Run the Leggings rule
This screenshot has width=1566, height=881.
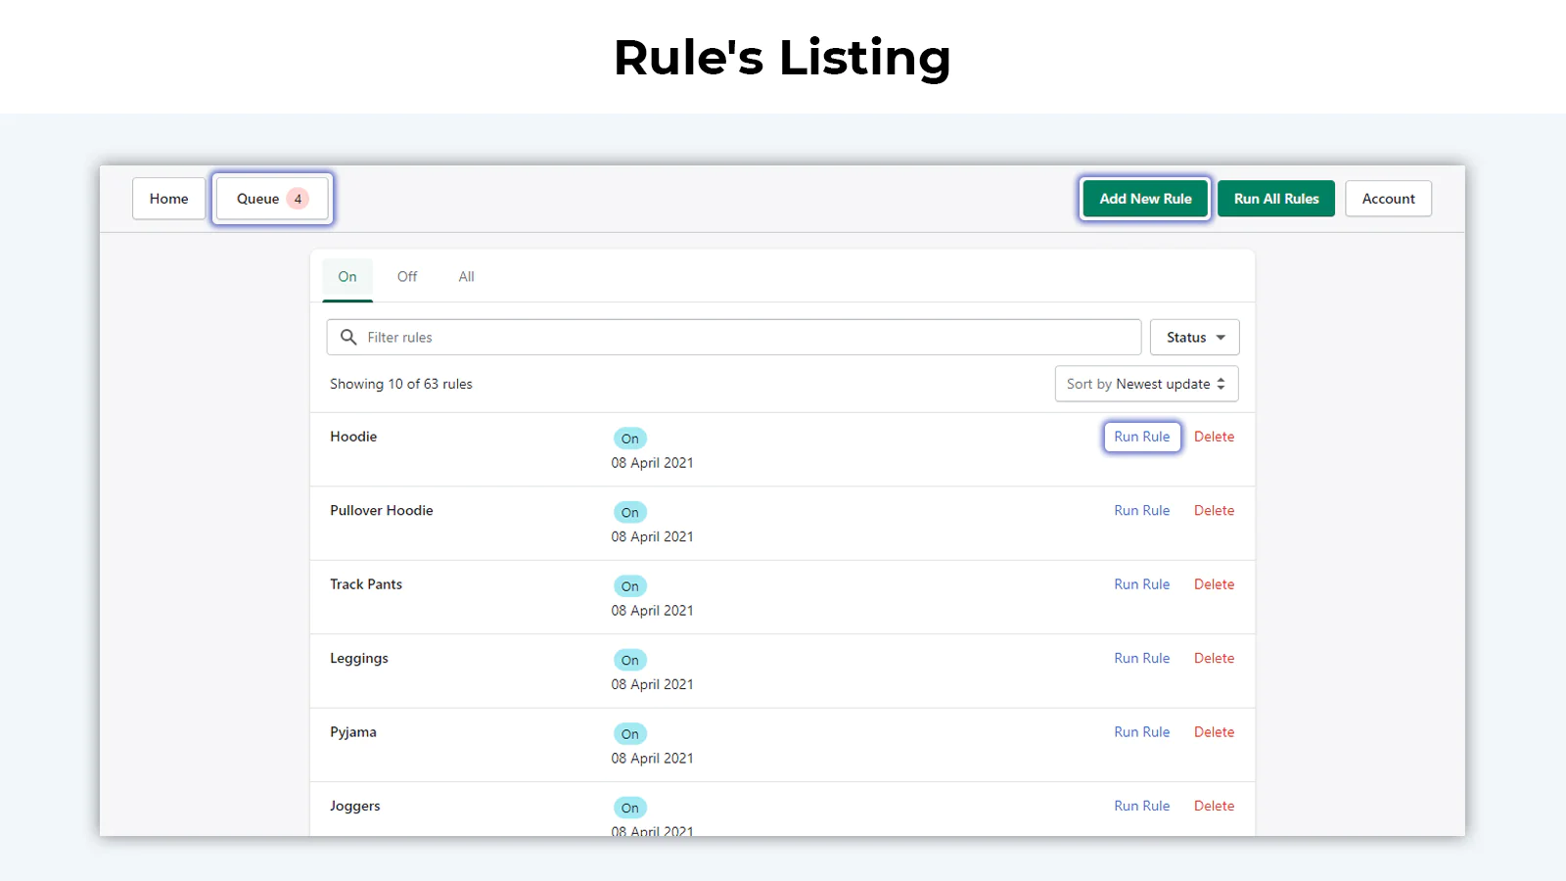click(1141, 659)
